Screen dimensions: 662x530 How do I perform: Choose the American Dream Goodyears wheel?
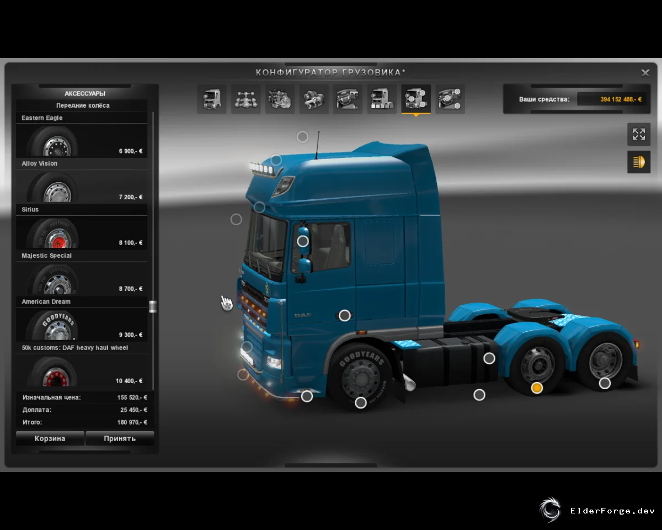(82, 319)
